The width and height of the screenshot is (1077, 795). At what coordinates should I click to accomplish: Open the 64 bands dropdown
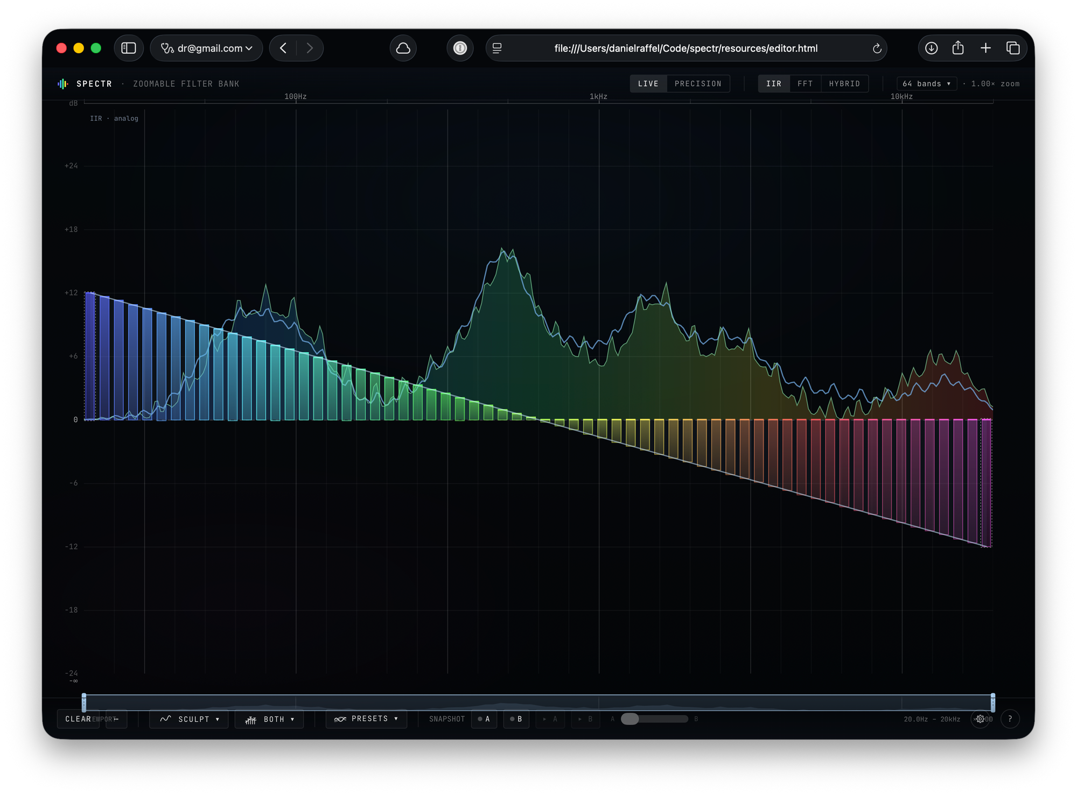coord(926,84)
